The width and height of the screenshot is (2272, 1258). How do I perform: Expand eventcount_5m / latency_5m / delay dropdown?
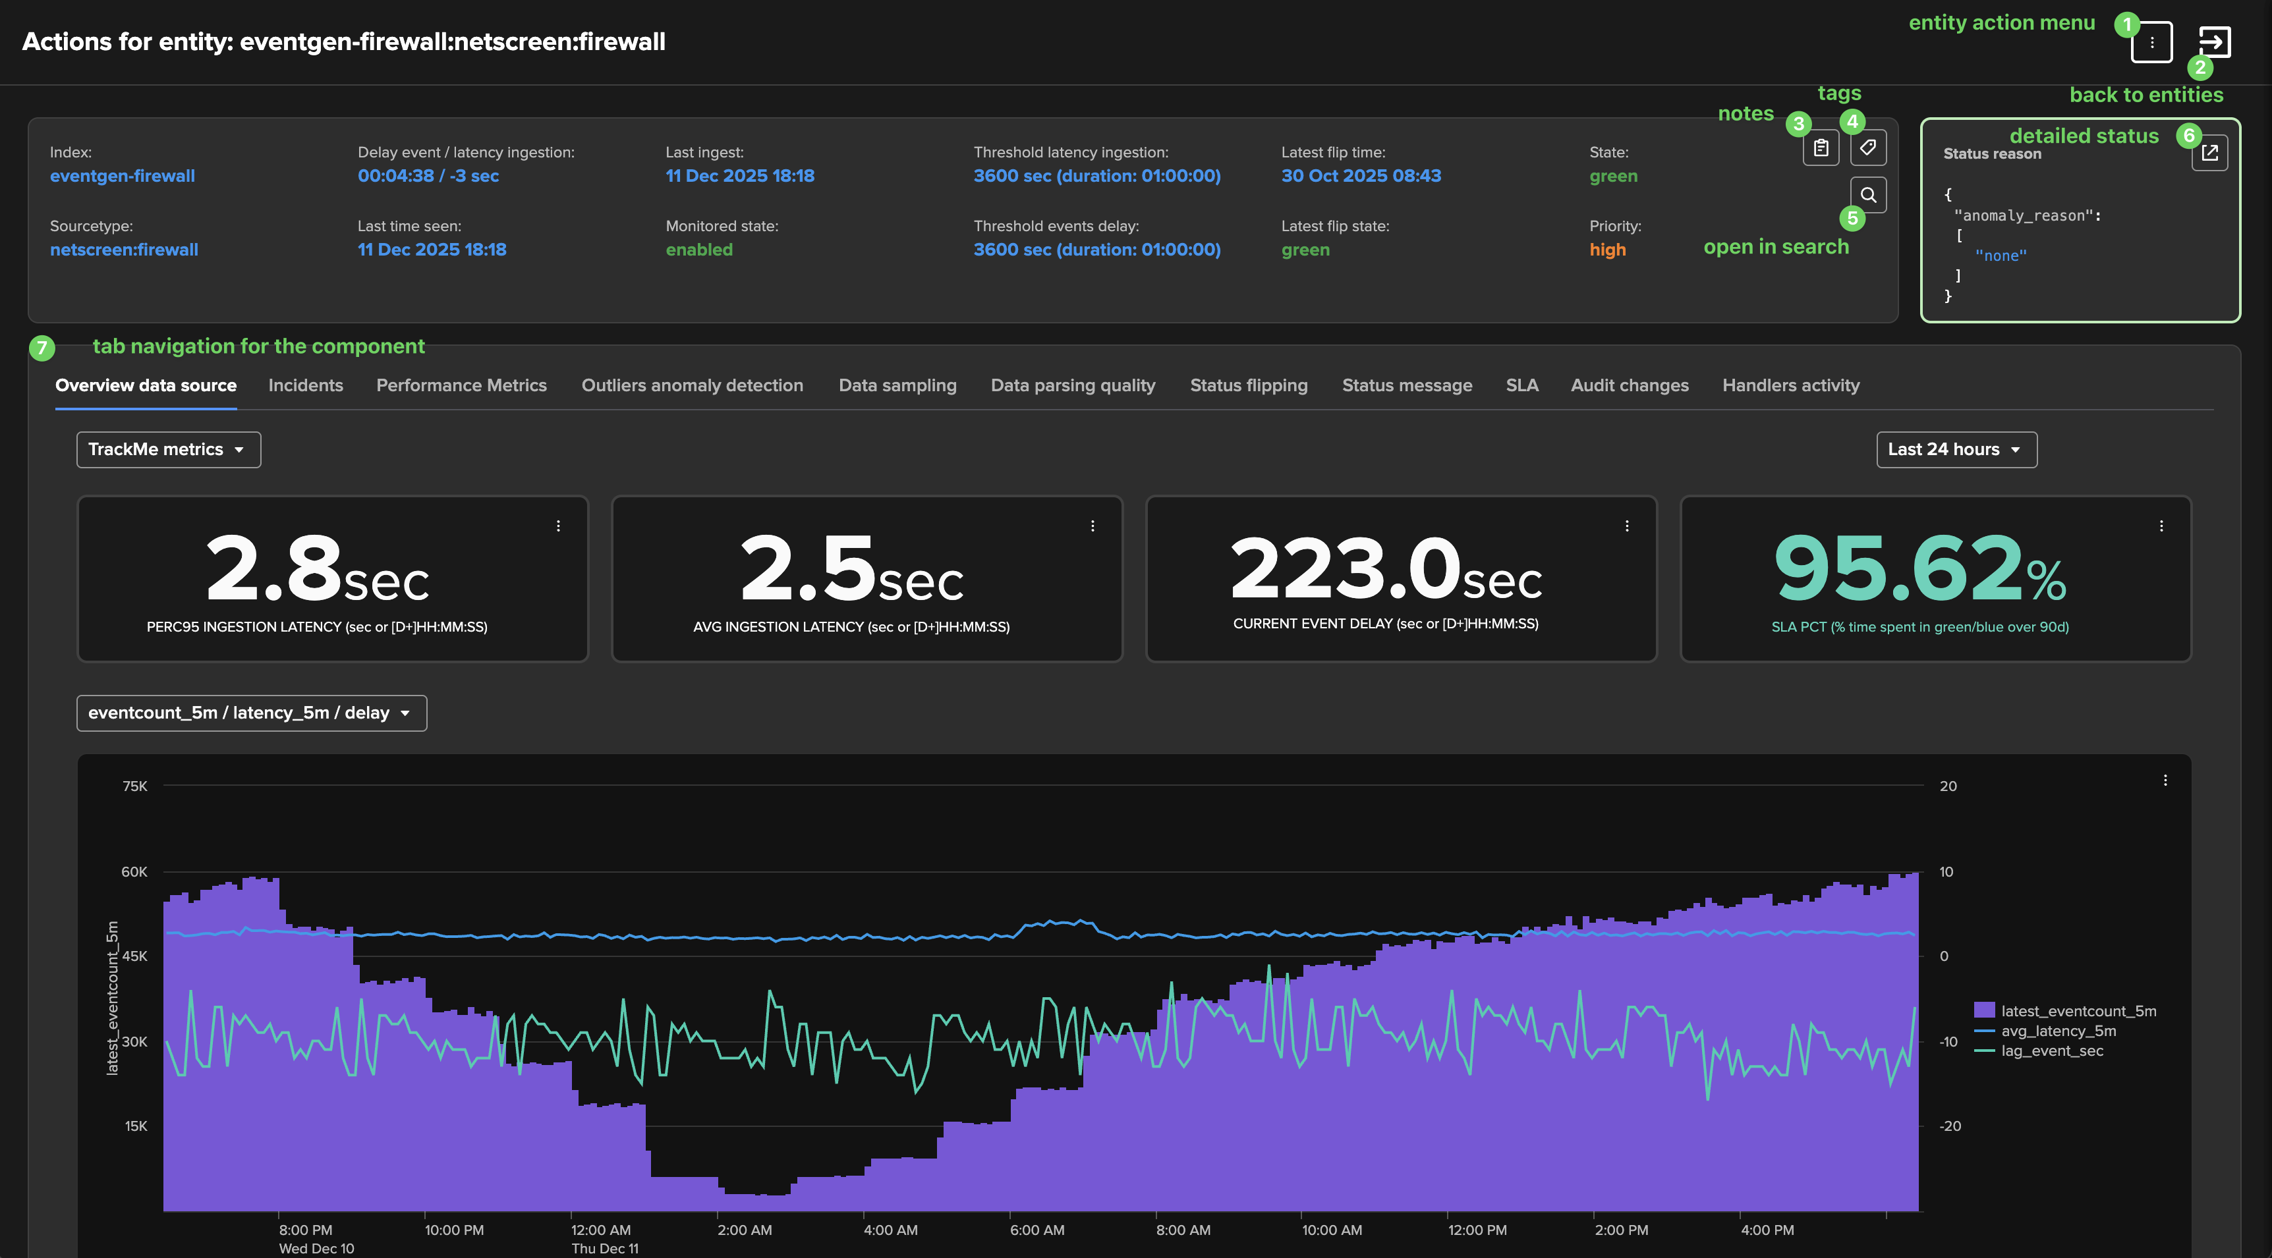[251, 713]
